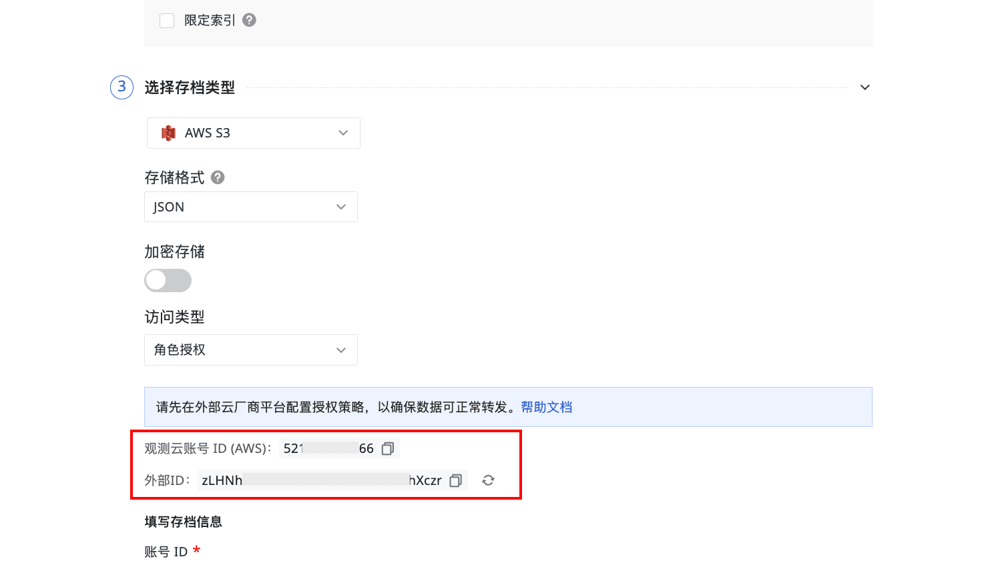Copy the 外部ID value

click(x=456, y=480)
